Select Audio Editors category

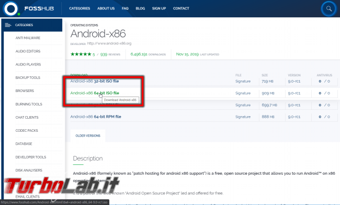pyautogui.click(x=28, y=51)
